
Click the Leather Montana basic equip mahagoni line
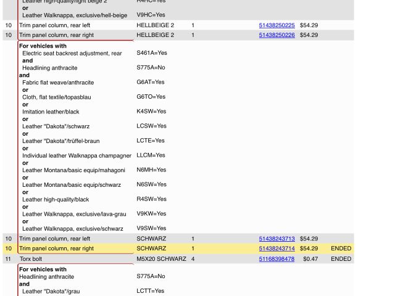73,170
